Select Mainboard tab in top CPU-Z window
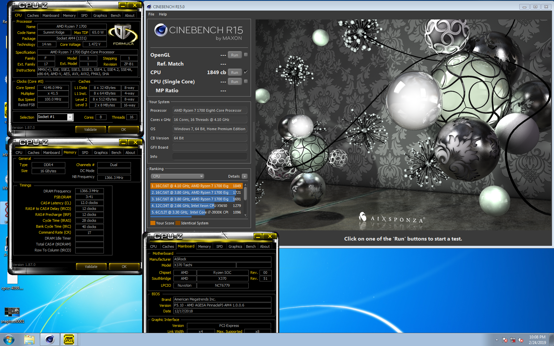554x346 pixels. [x=51, y=15]
